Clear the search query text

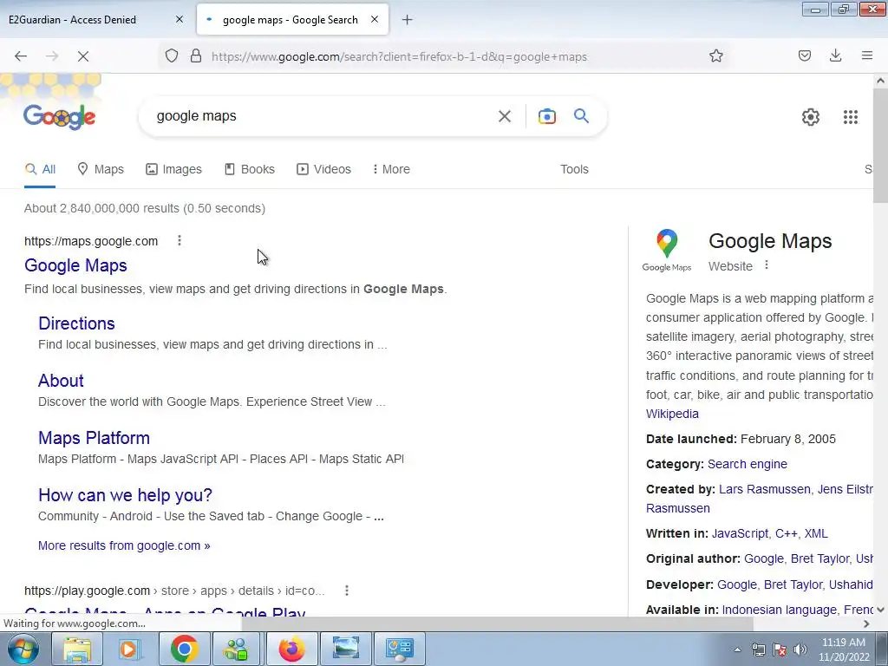504,116
